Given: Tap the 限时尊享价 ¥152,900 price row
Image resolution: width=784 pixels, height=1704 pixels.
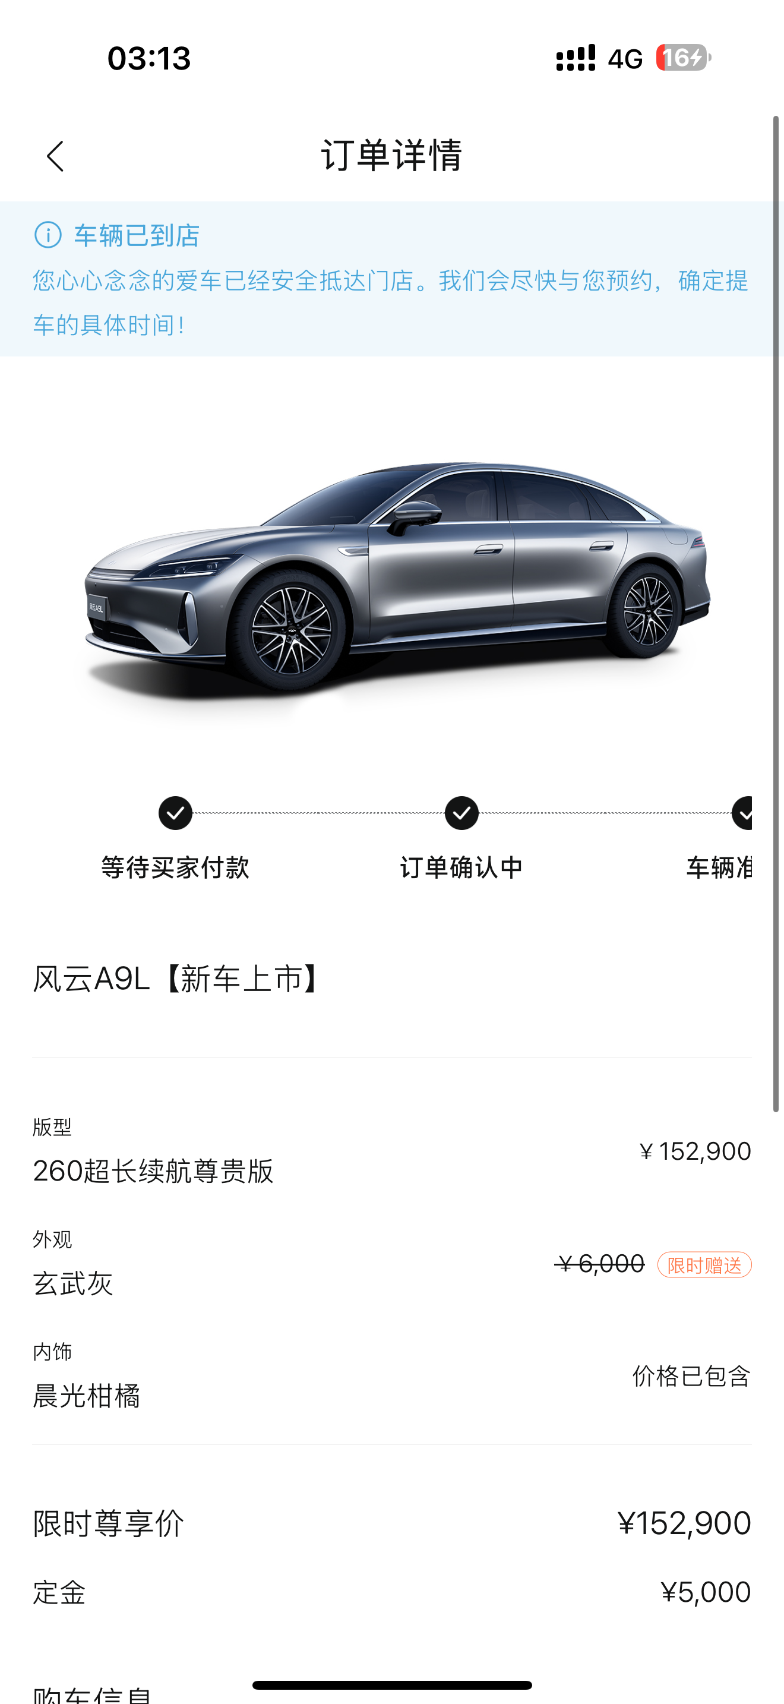Looking at the screenshot, I should [392, 1523].
